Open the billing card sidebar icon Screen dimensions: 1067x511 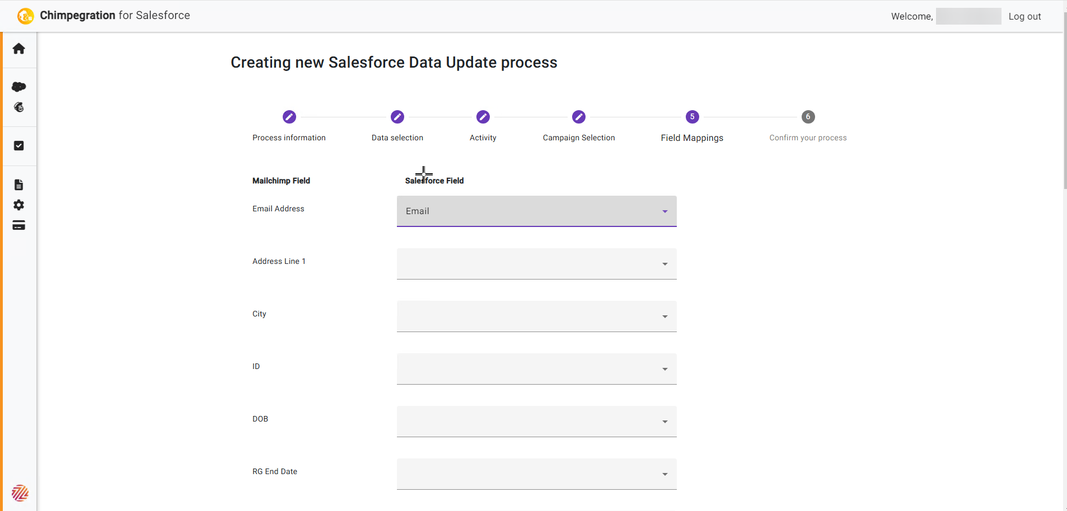click(18, 225)
